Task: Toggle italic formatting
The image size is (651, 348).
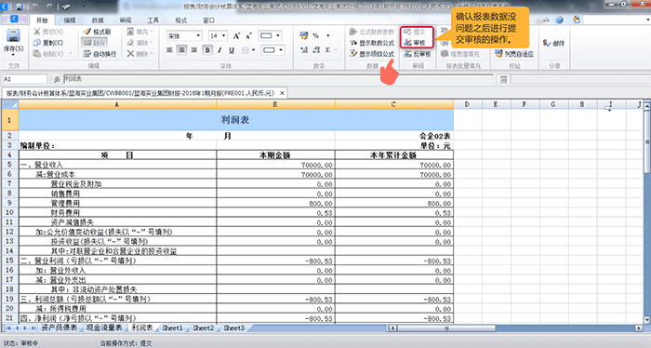Action: [219, 50]
